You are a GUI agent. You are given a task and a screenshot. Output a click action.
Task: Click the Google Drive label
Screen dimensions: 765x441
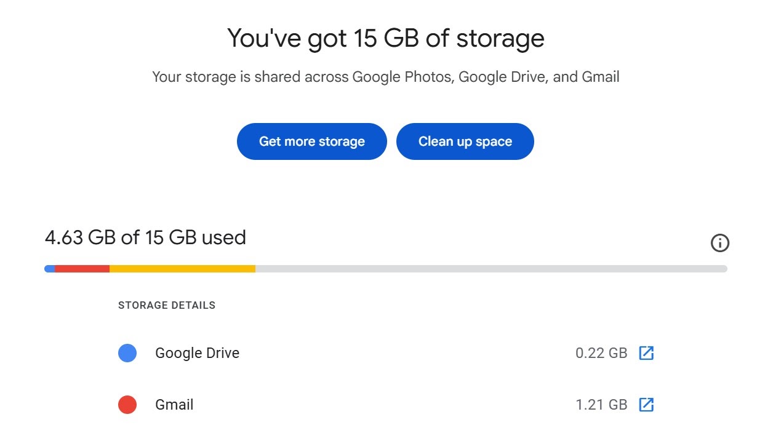pos(197,353)
